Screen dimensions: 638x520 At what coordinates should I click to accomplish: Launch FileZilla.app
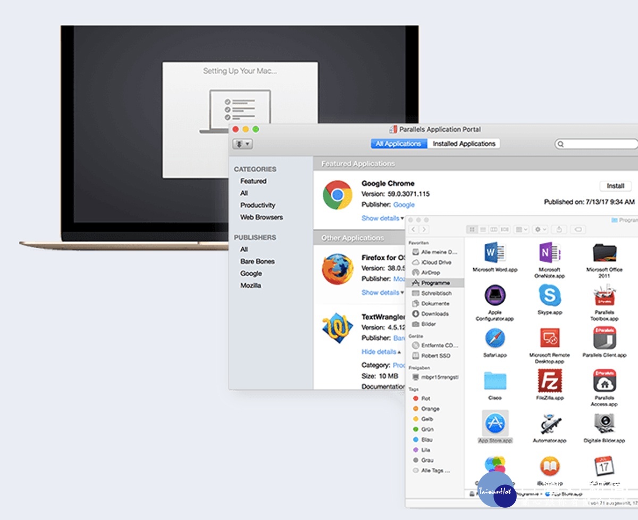pos(549,381)
